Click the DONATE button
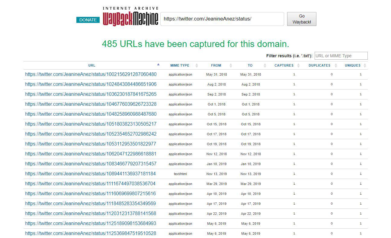 [x=88, y=20]
